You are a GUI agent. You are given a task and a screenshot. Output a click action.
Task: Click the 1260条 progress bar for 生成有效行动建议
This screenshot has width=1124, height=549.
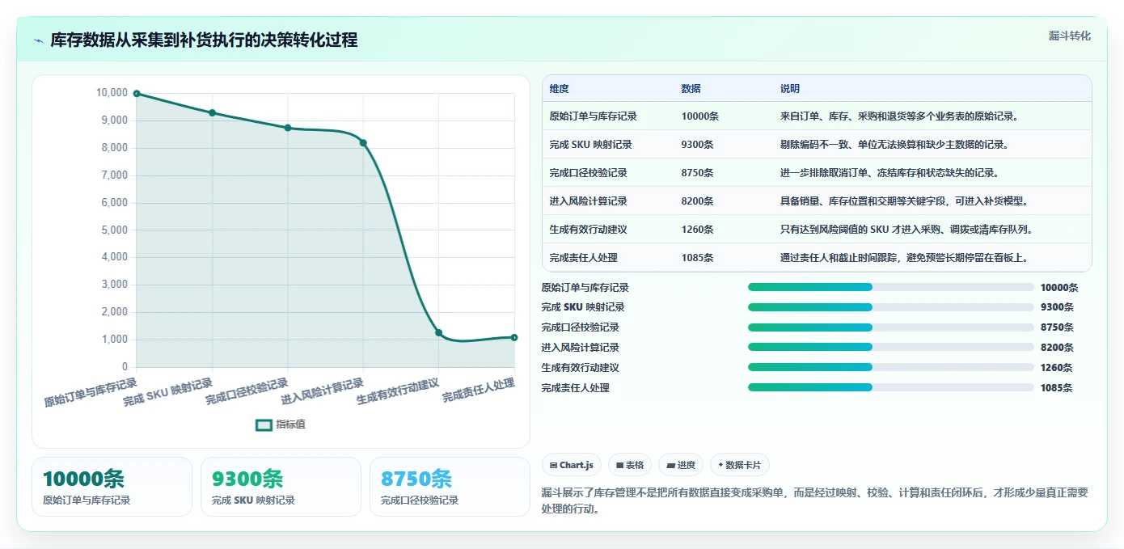(891, 367)
